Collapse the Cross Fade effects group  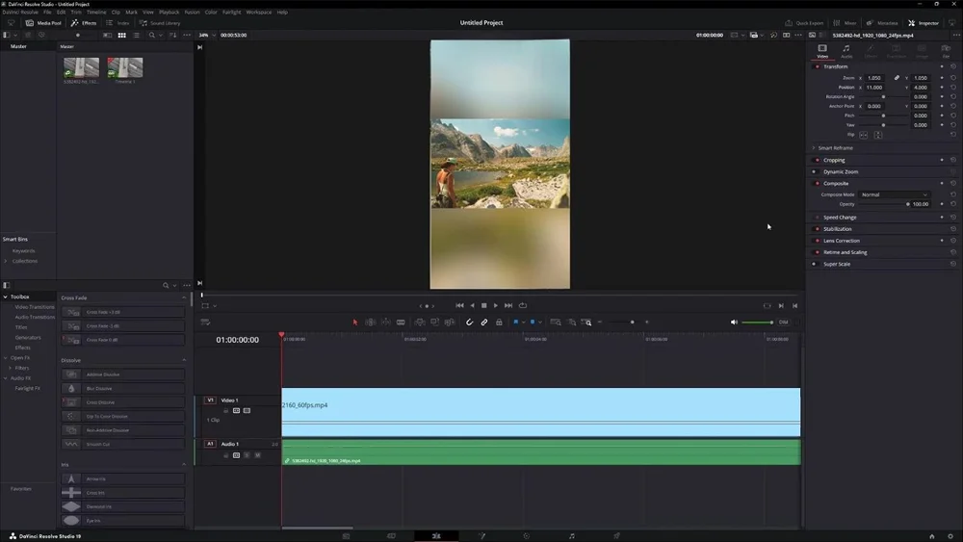point(184,297)
